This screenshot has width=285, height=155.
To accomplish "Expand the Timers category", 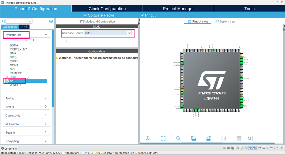I will coord(46,106).
